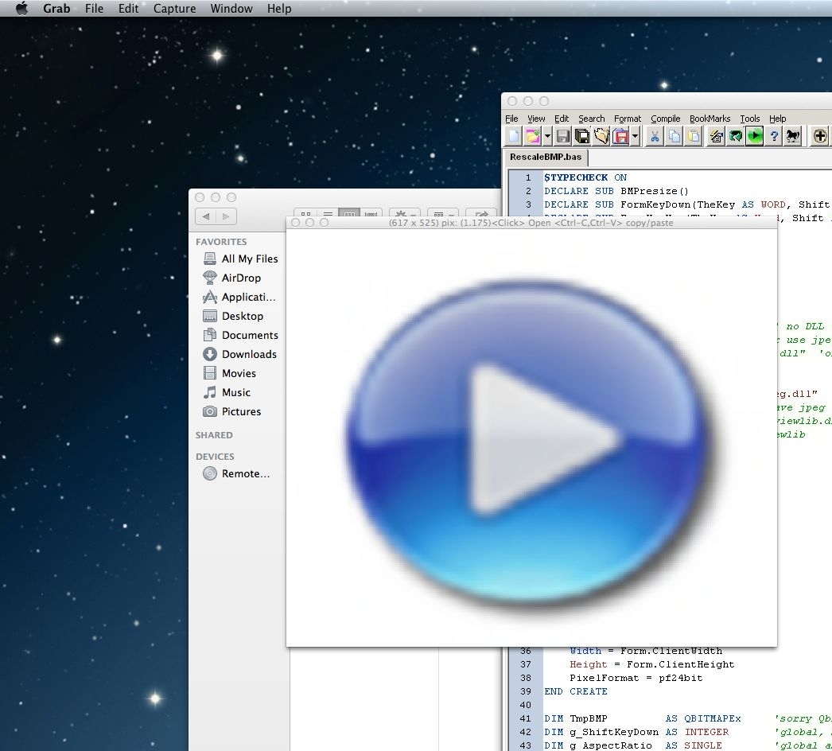
Task: Click the Open file icon in editor toolbar
Action: (x=533, y=136)
